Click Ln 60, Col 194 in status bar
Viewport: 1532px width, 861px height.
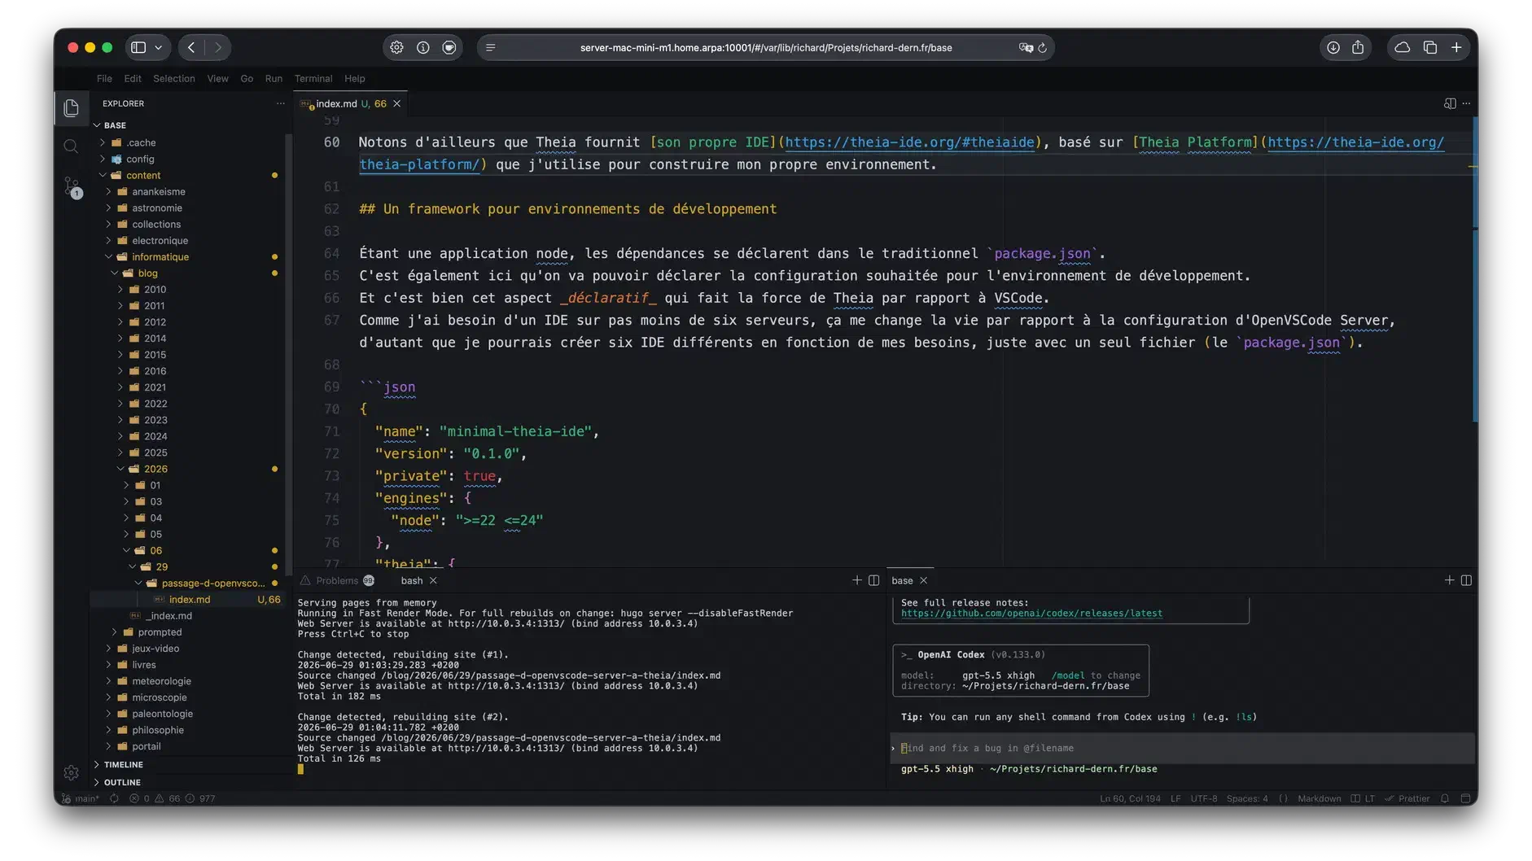pyautogui.click(x=1130, y=798)
